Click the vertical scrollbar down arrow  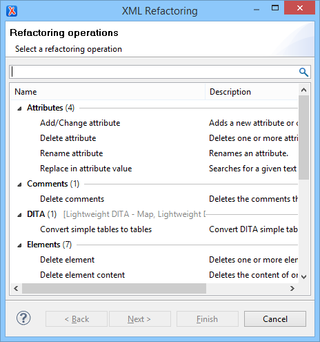coord(303,277)
